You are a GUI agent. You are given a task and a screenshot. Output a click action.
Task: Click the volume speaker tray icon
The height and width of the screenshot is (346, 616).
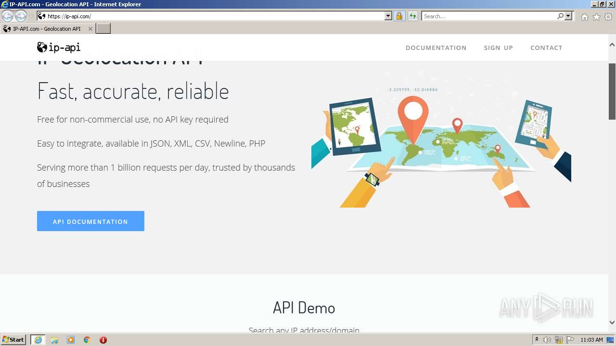547,340
